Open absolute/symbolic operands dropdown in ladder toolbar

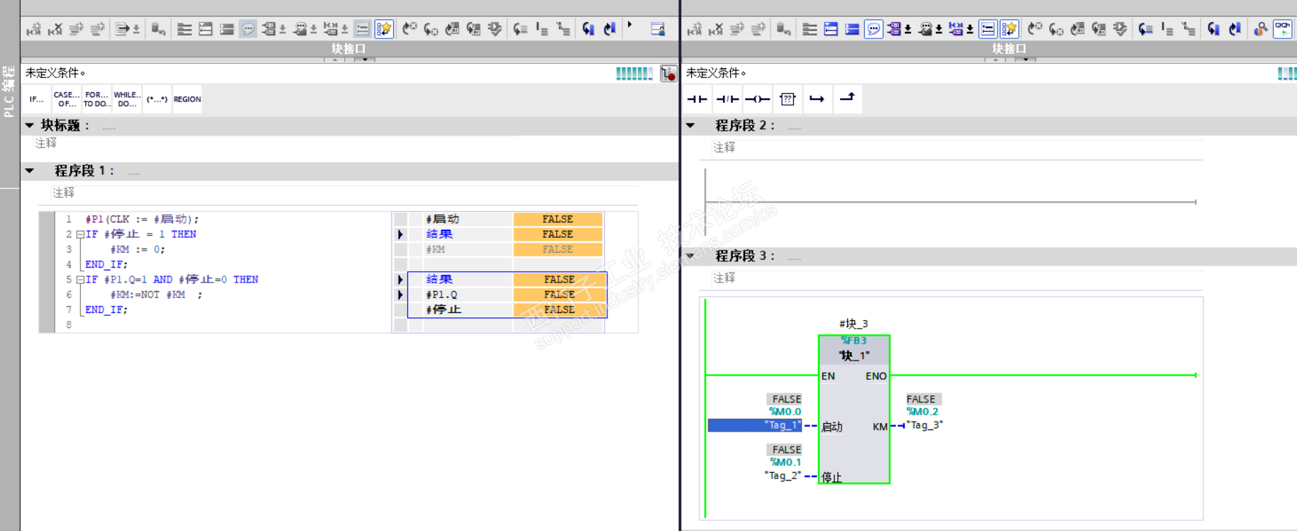tap(908, 30)
